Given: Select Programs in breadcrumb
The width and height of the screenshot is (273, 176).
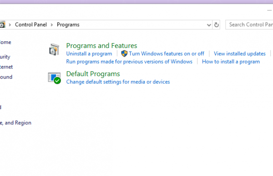Looking at the screenshot, I should [x=68, y=24].
